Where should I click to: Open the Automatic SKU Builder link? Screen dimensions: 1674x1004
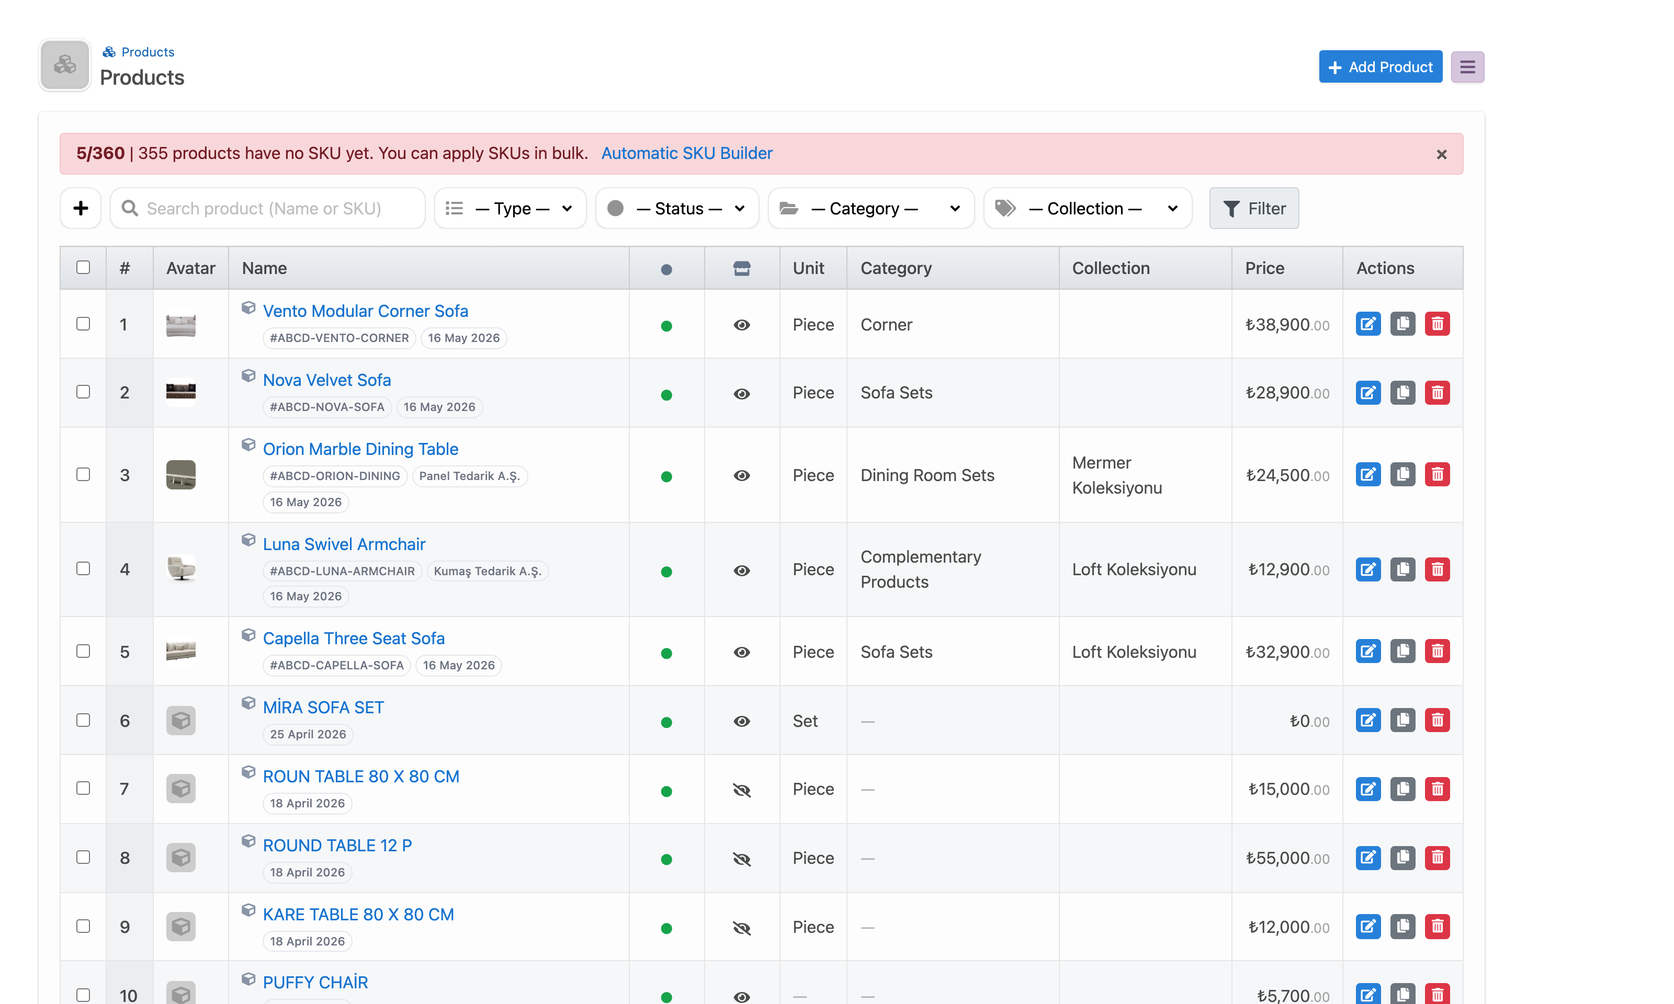(x=686, y=154)
